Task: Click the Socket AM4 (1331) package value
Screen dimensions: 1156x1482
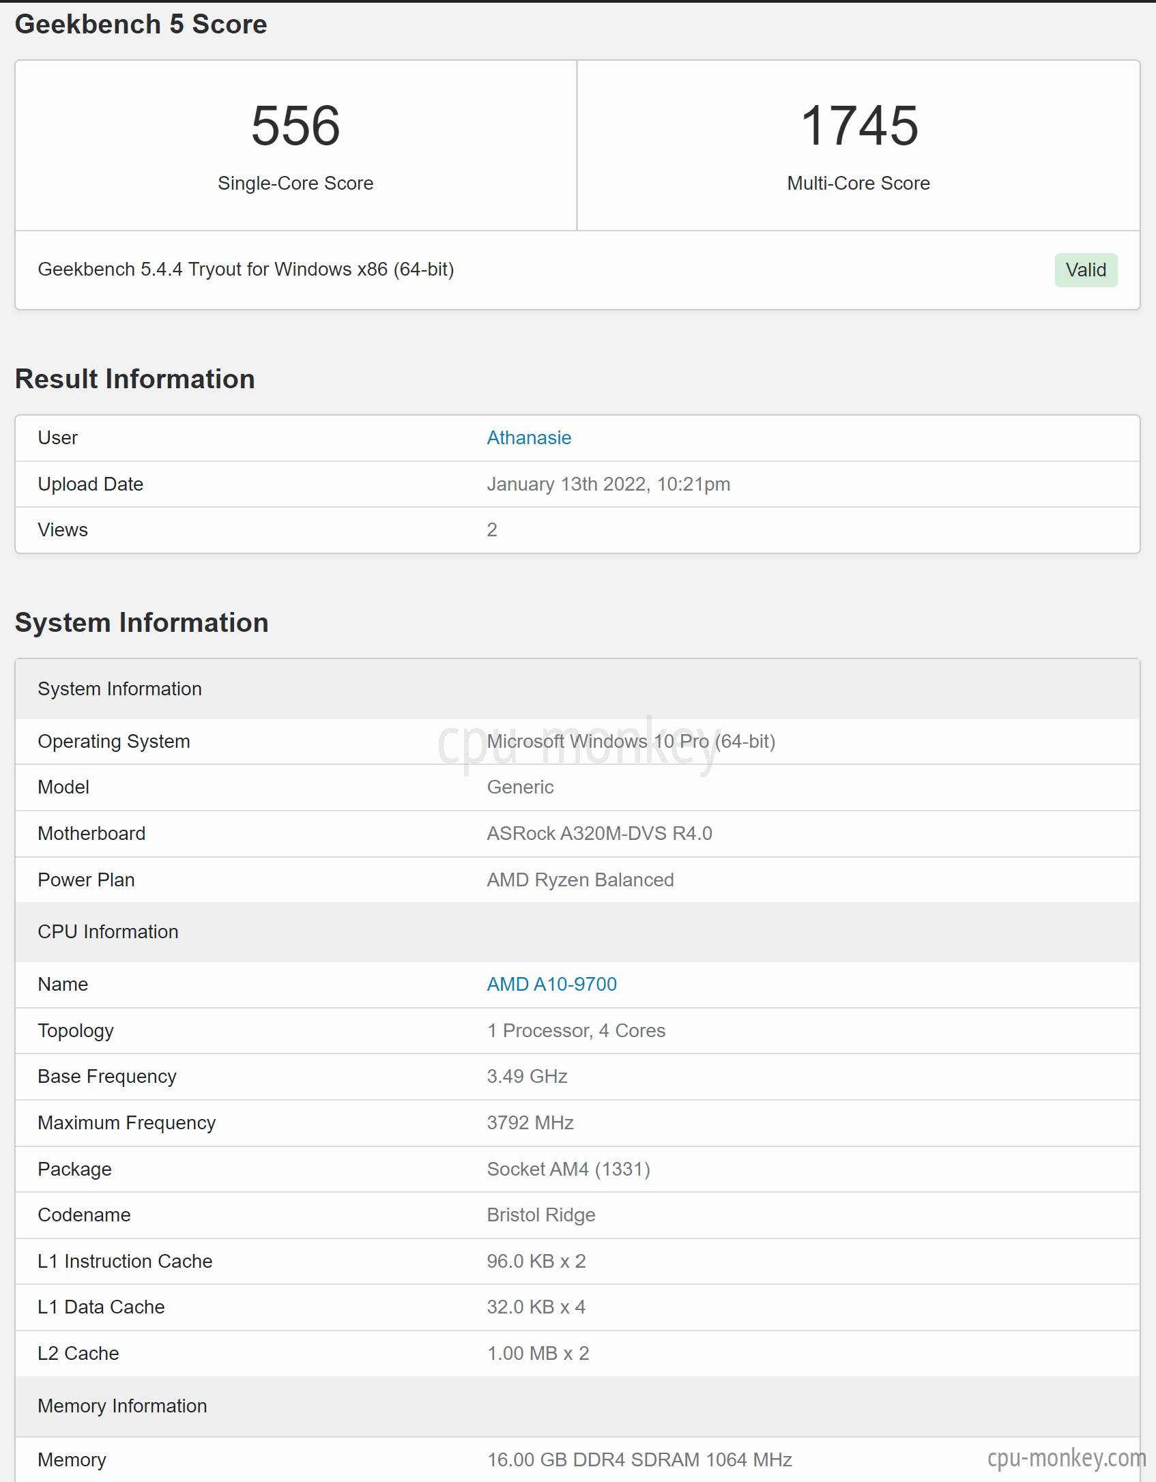Action: (x=568, y=1169)
